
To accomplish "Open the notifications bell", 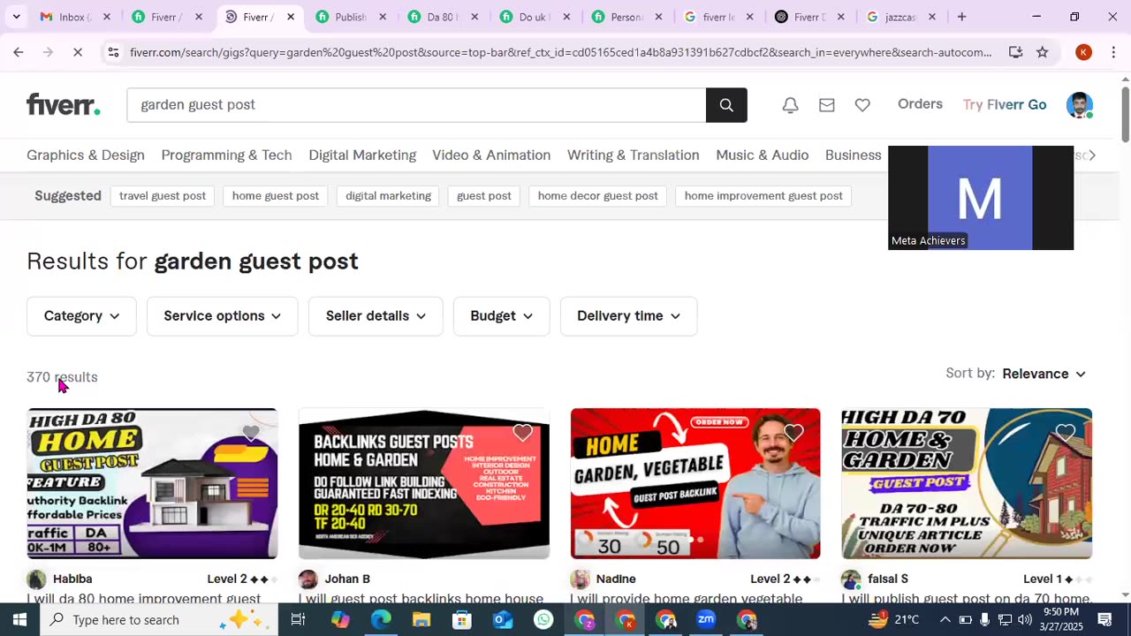I will [x=791, y=105].
